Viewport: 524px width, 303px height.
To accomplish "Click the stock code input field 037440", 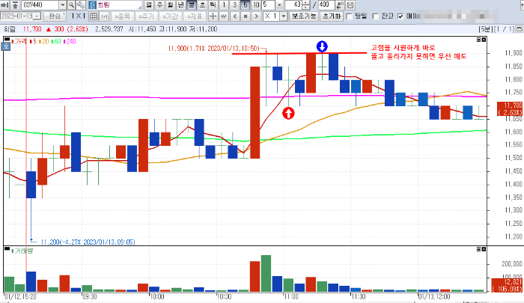I will point(40,5).
